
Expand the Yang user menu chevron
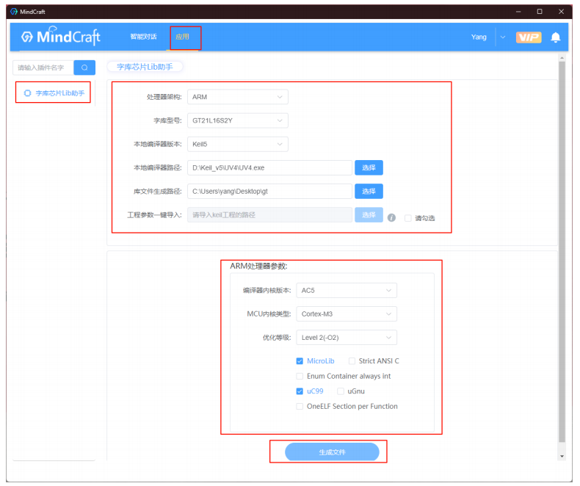[503, 37]
